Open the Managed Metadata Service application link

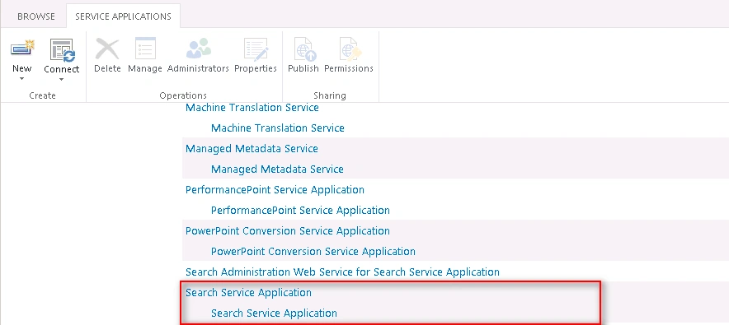point(252,149)
